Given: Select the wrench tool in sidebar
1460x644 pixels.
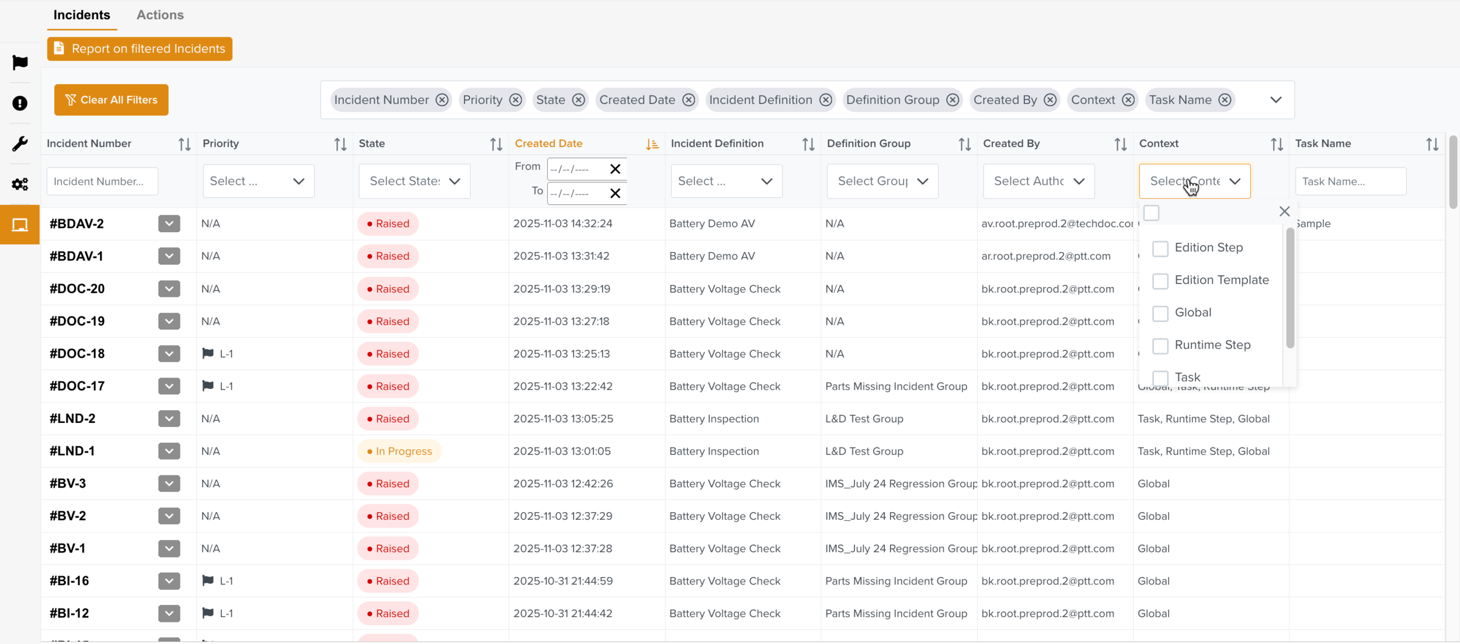Looking at the screenshot, I should (x=20, y=143).
